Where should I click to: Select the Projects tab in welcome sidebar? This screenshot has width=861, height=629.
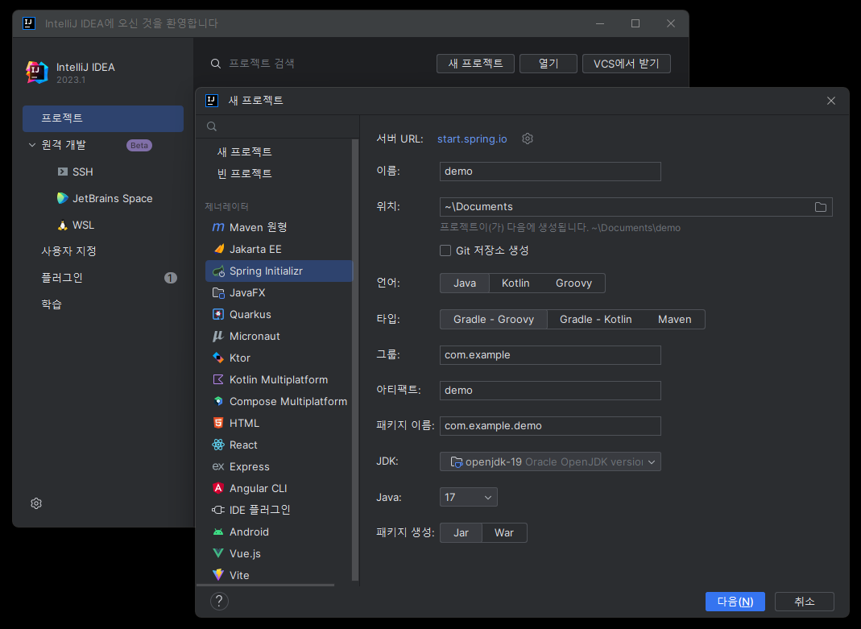[x=103, y=118]
